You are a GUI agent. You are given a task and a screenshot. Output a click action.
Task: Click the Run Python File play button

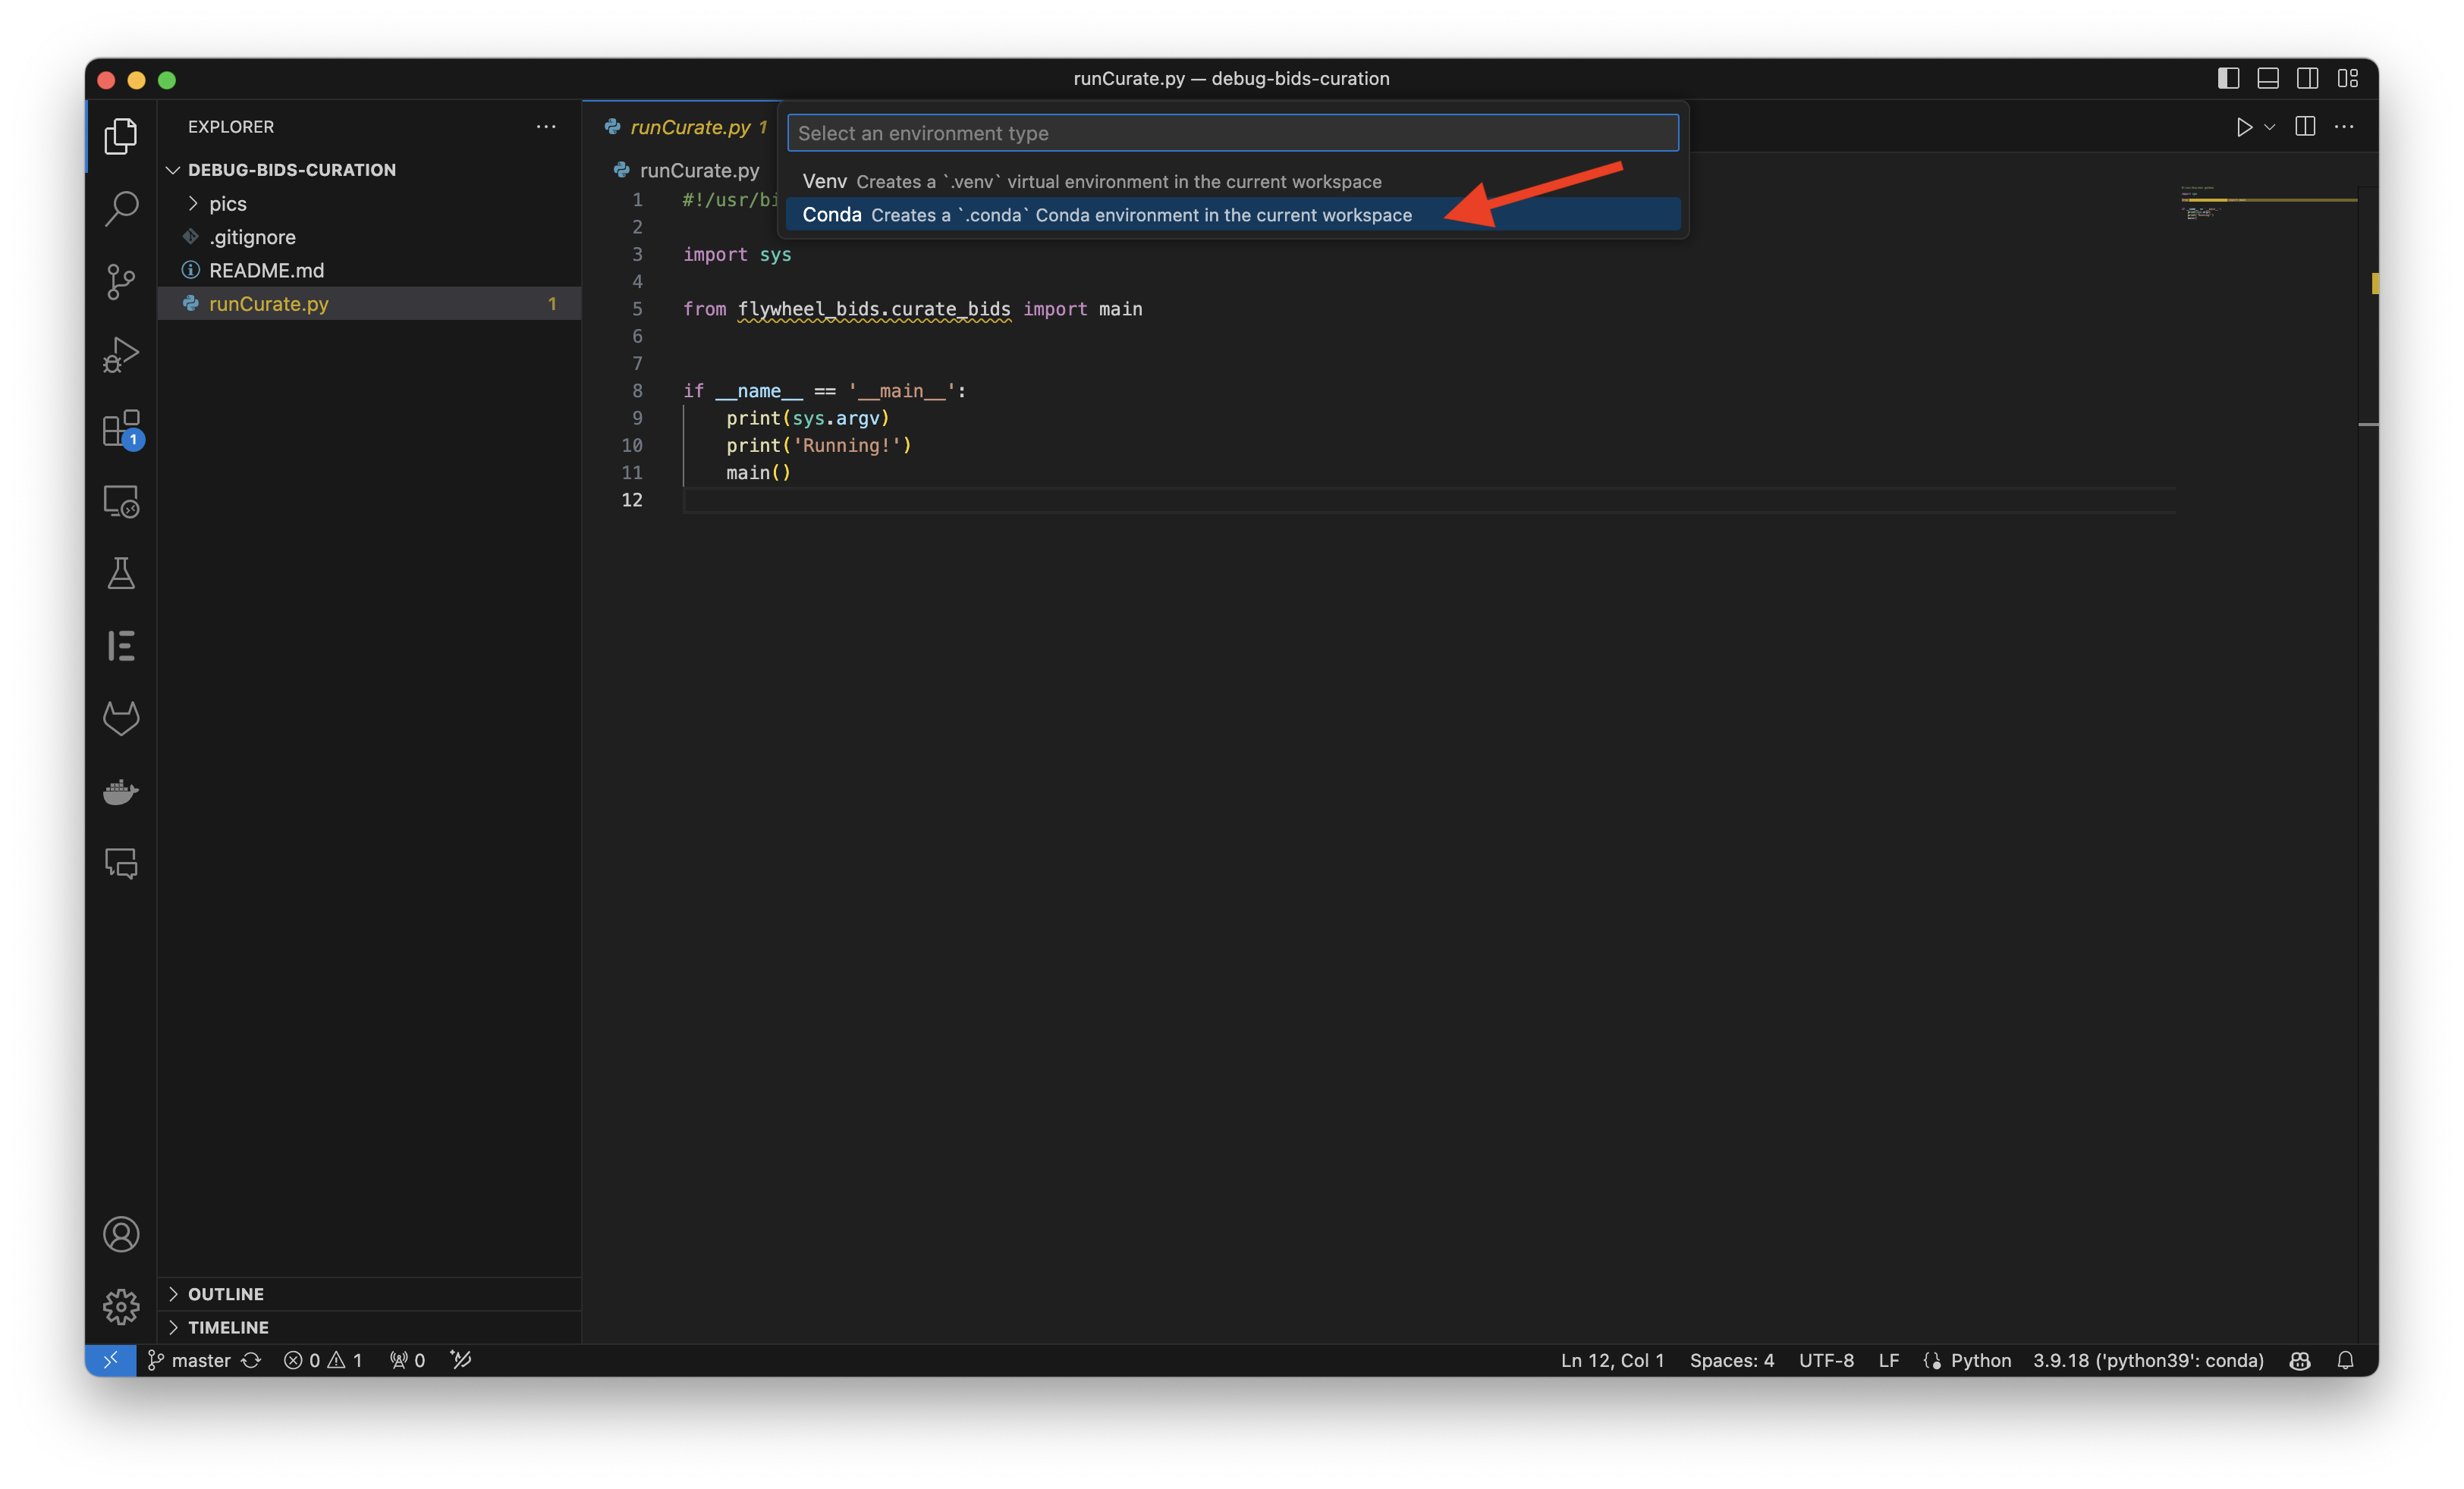pos(2243,127)
